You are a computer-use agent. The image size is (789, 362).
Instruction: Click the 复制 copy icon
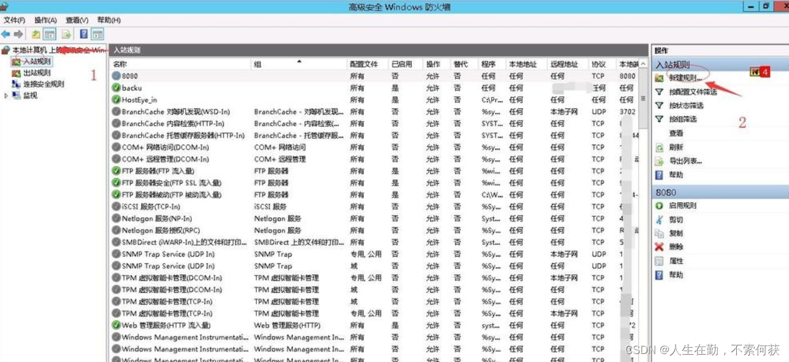coord(659,233)
